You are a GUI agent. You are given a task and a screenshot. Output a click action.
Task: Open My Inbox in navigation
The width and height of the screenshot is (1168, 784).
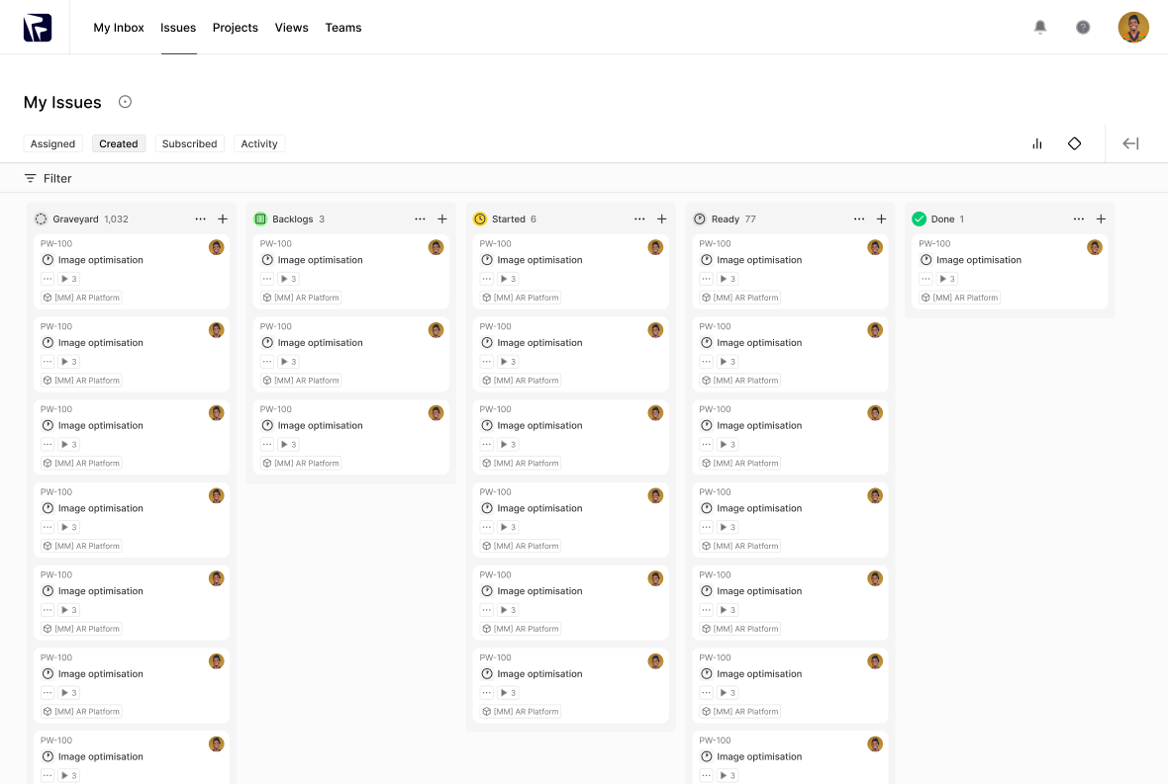[x=119, y=28]
